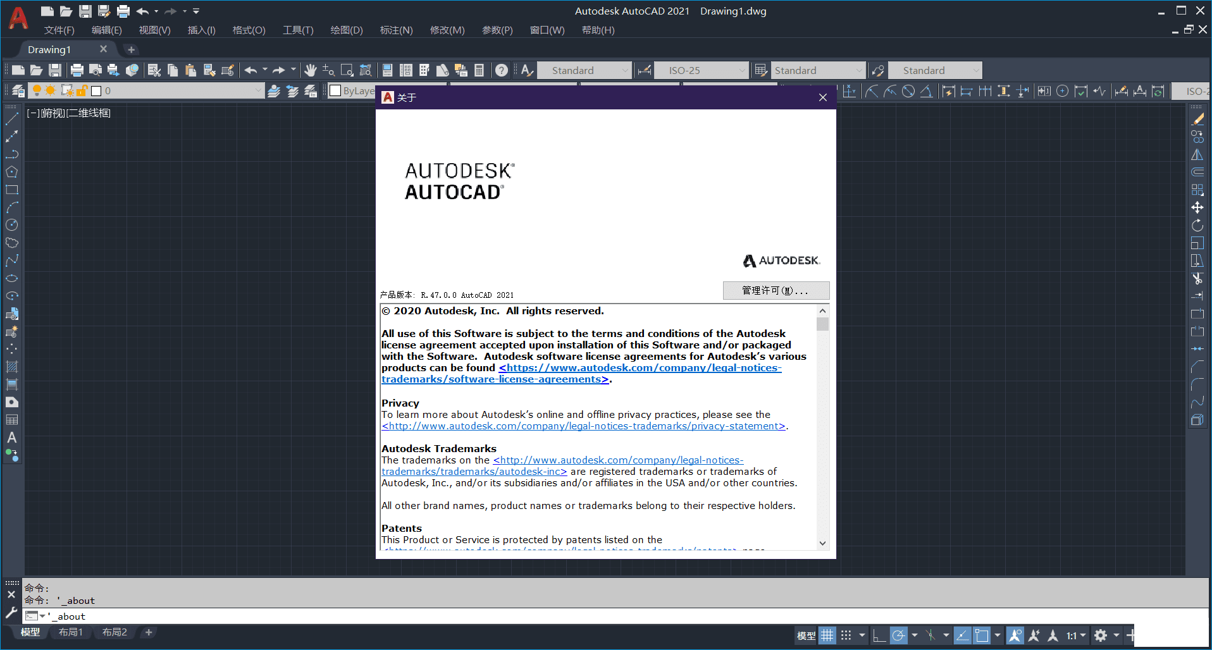Select the Rotate modify tool
The width and height of the screenshot is (1212, 650).
pyautogui.click(x=1197, y=225)
